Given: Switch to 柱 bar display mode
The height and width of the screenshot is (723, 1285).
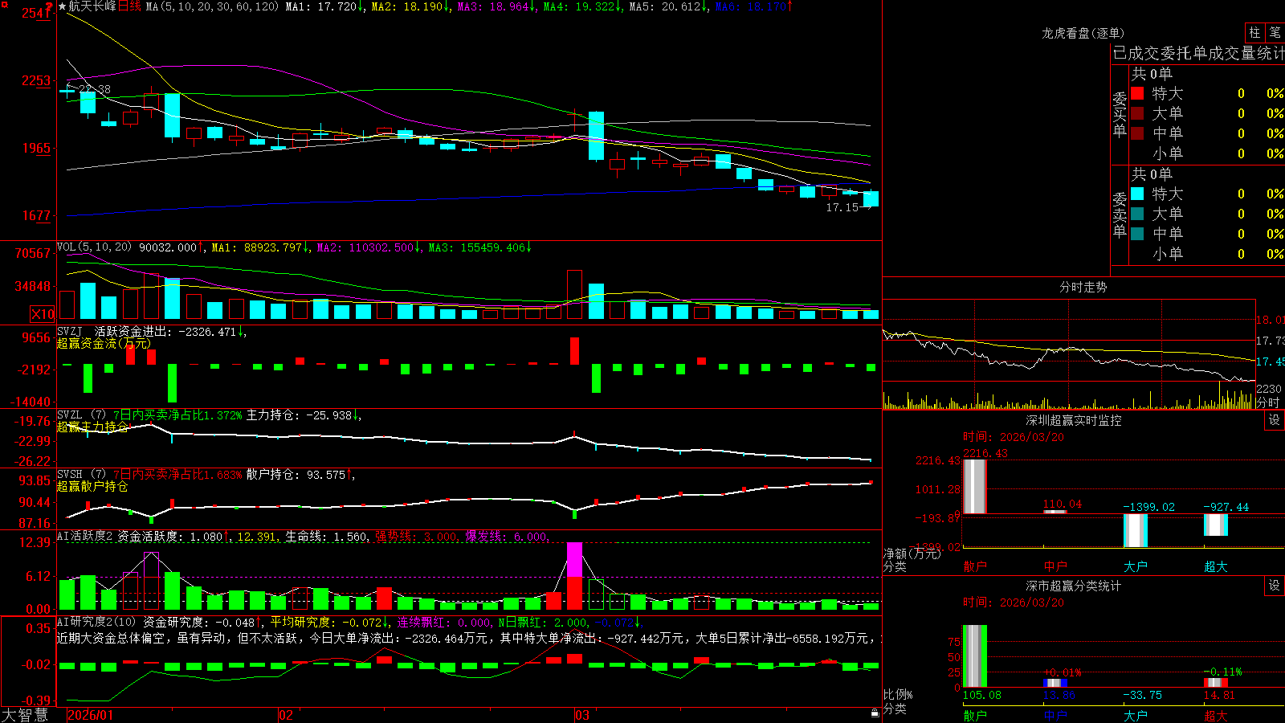Looking at the screenshot, I should (x=1254, y=32).
